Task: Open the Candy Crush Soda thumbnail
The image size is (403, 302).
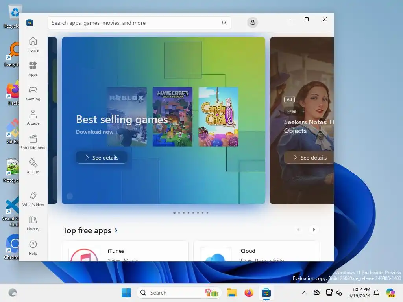Action: 218,116
